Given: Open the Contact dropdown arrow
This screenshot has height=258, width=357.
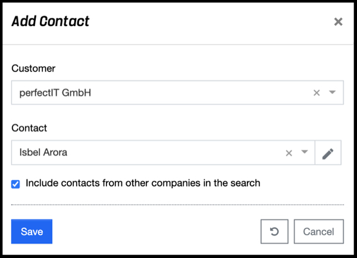Looking at the screenshot, I should (304, 153).
